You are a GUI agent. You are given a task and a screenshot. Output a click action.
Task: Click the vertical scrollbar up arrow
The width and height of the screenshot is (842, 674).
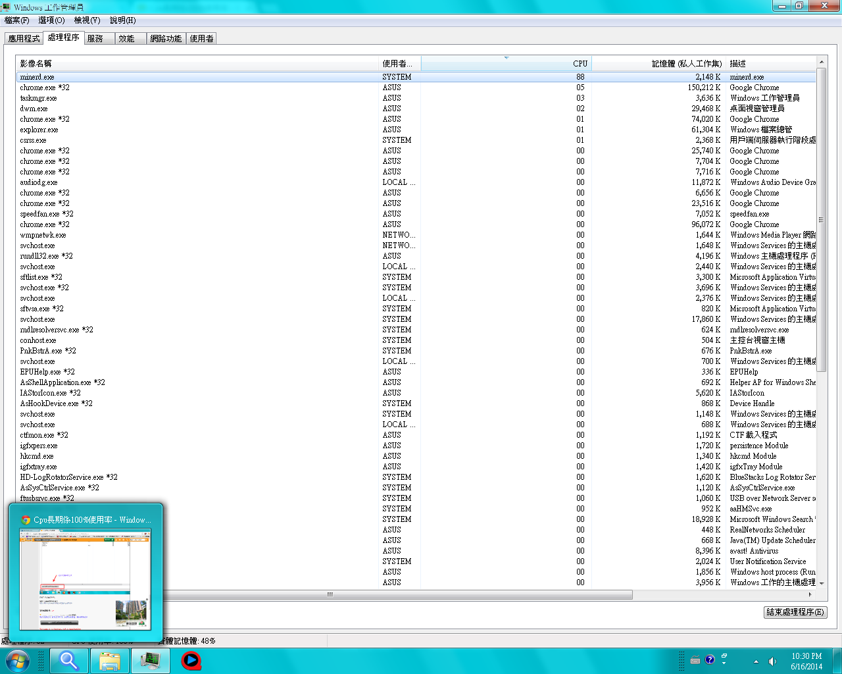click(821, 62)
